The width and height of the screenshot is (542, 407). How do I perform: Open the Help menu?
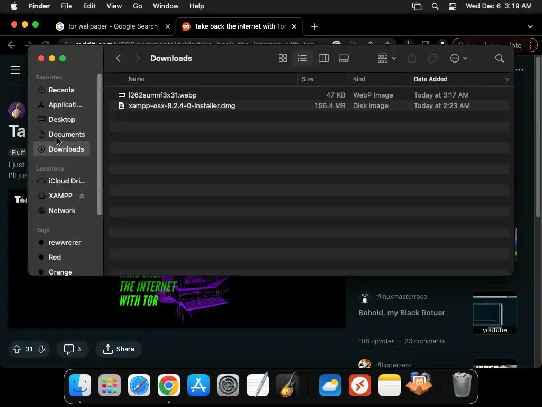tap(197, 6)
